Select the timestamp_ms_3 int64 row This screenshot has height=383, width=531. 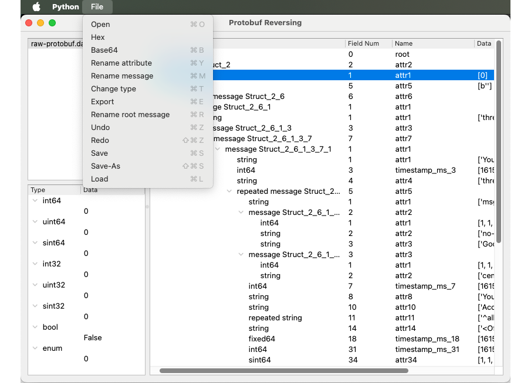tap(322, 170)
